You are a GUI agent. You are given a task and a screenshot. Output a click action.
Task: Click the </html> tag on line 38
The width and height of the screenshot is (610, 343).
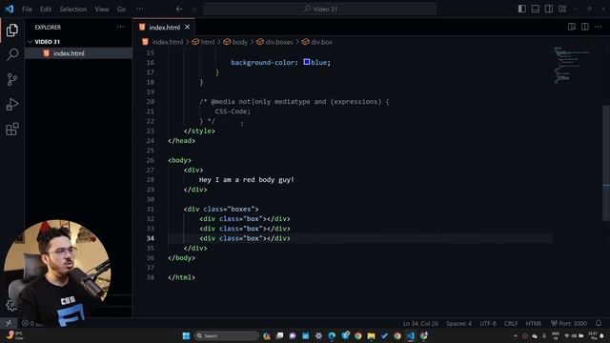(x=181, y=277)
